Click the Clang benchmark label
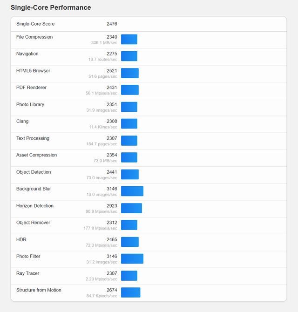The height and width of the screenshot is (312, 298). coord(22,122)
